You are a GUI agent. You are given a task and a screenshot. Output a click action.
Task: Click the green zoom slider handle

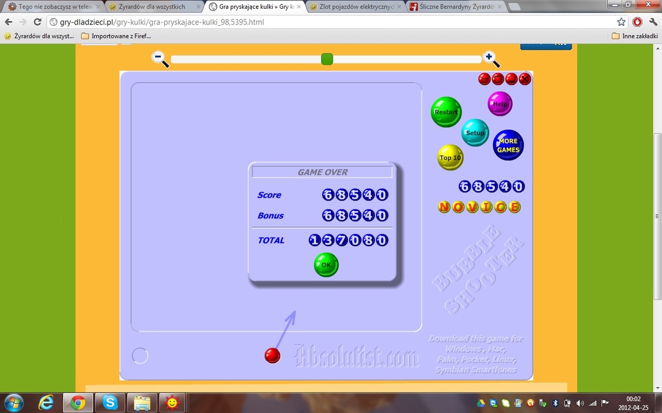coord(327,59)
